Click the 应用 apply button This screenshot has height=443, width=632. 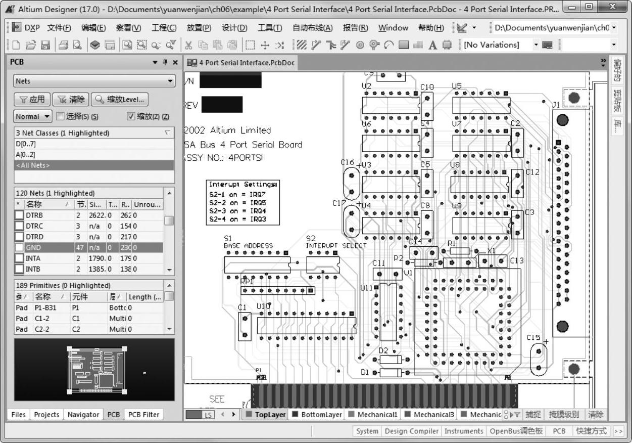point(31,99)
